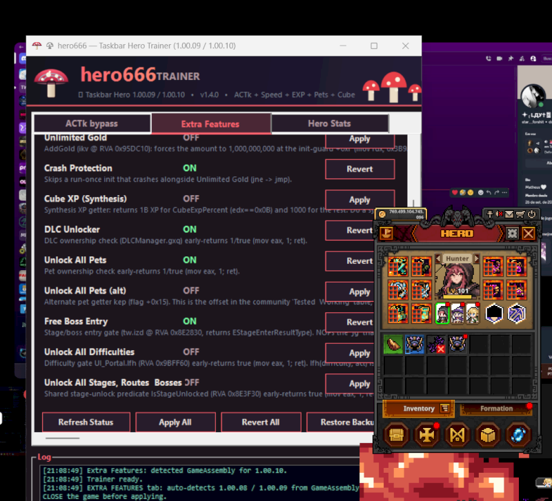Click the Revert All button
The height and width of the screenshot is (501, 552).
pos(261,422)
